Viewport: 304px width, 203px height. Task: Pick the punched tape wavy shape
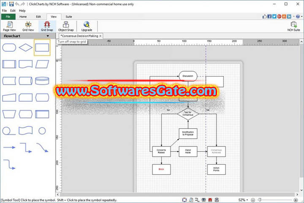[26, 131]
